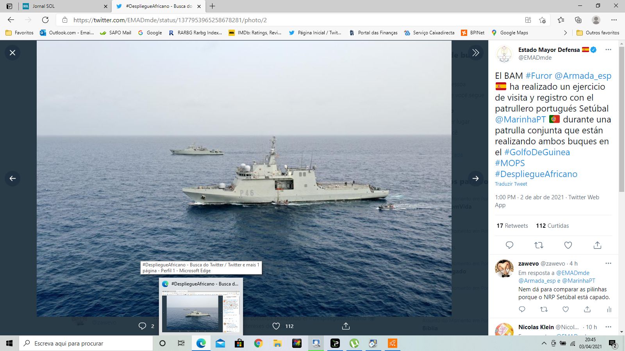View the 17 Retweets list
The image size is (625, 351).
[512, 226]
